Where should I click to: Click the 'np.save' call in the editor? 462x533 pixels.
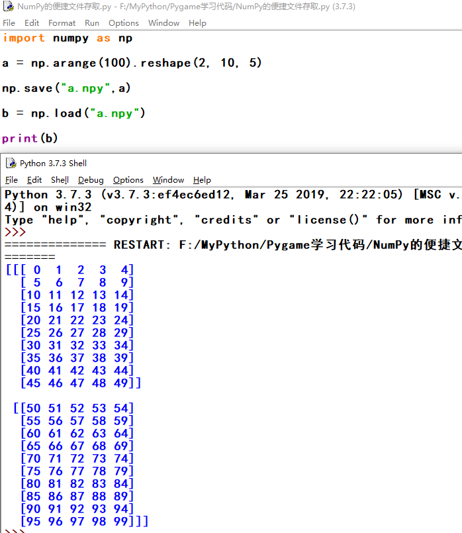tap(27, 88)
